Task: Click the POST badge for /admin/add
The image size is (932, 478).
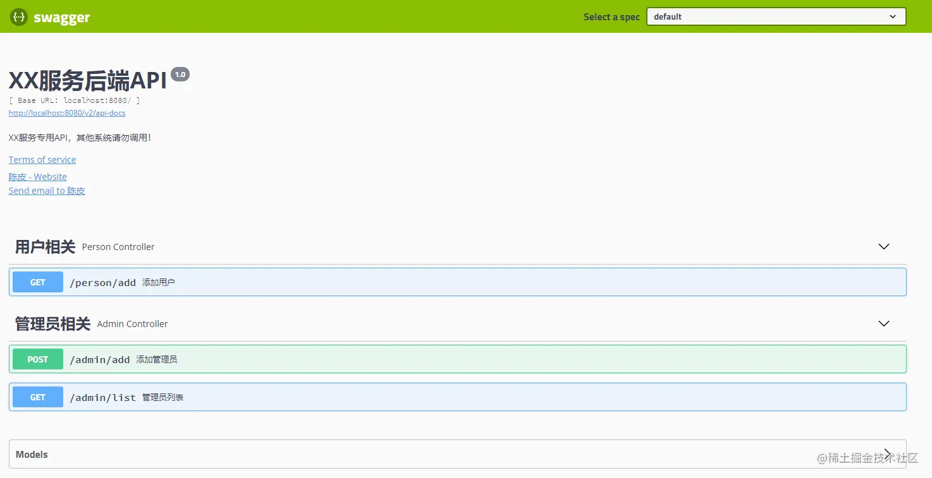Action: click(x=38, y=359)
